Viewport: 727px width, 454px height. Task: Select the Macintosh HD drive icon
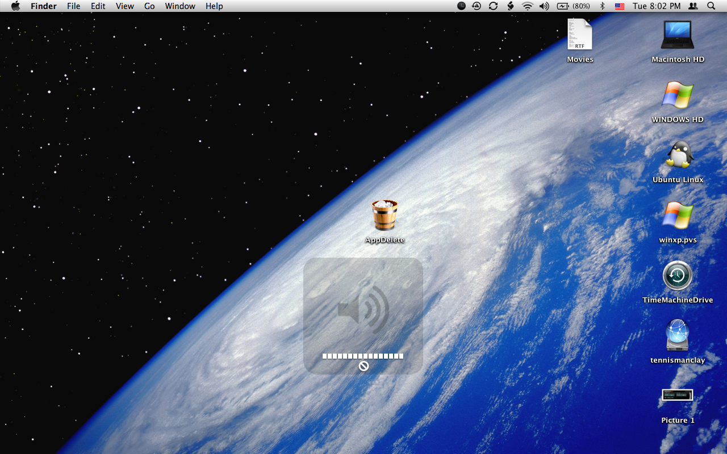click(x=677, y=35)
